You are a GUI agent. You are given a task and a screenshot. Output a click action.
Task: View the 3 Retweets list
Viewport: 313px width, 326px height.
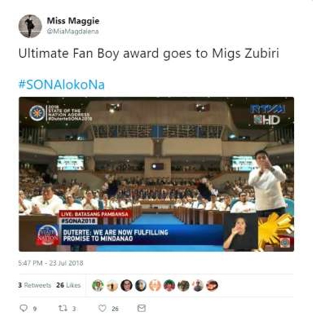tap(35, 285)
